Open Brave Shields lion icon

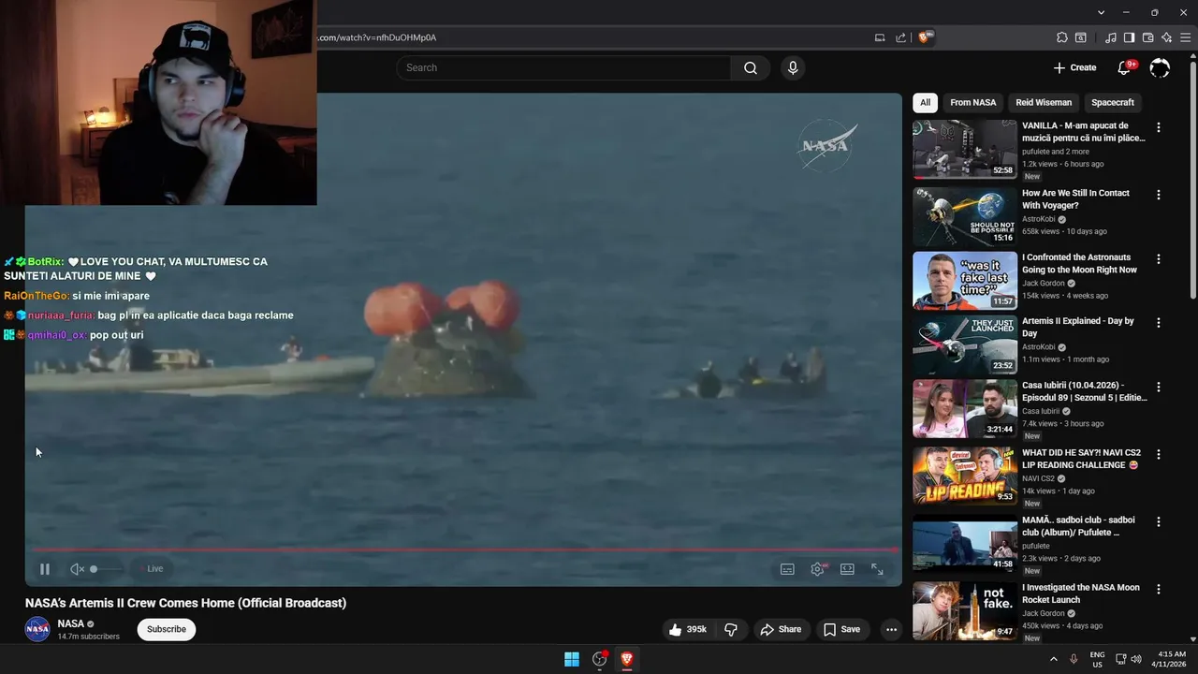[925, 37]
